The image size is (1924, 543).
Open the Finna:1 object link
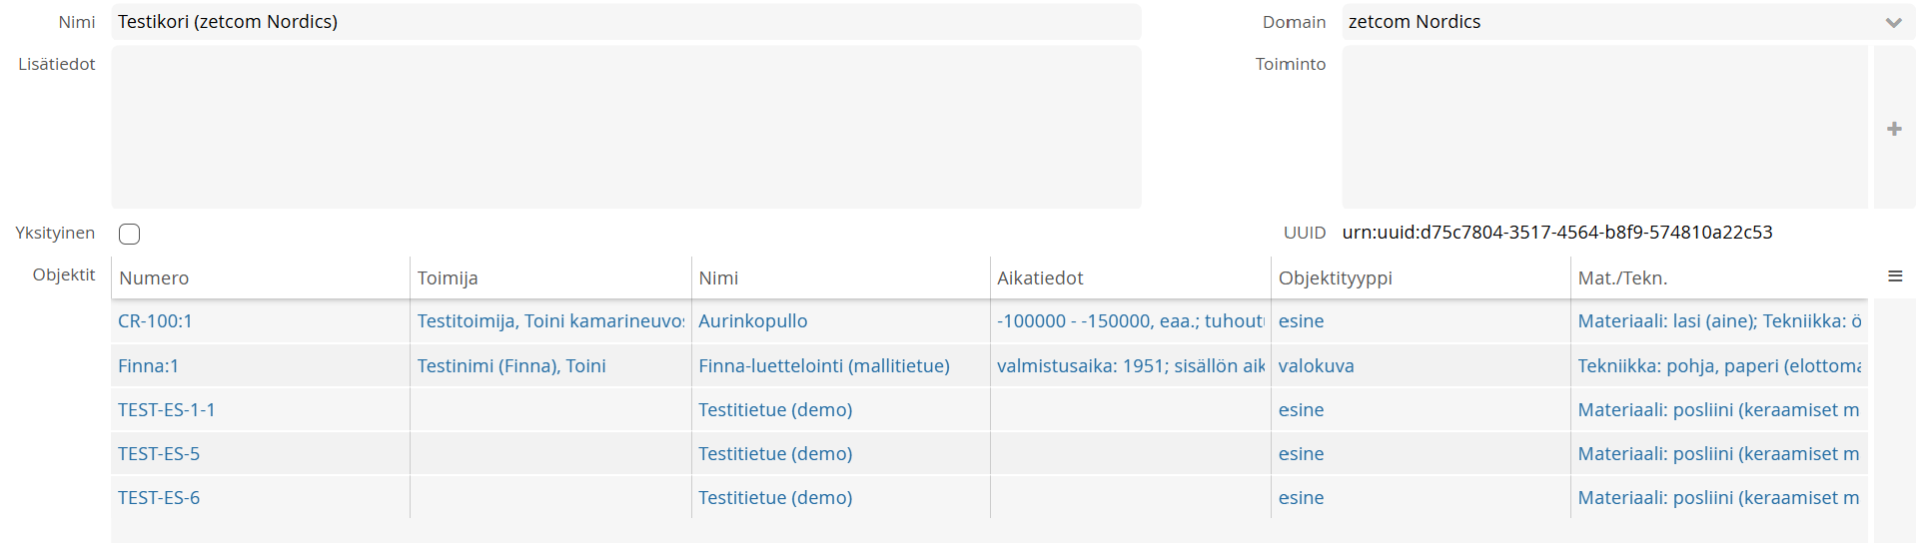coord(148,366)
